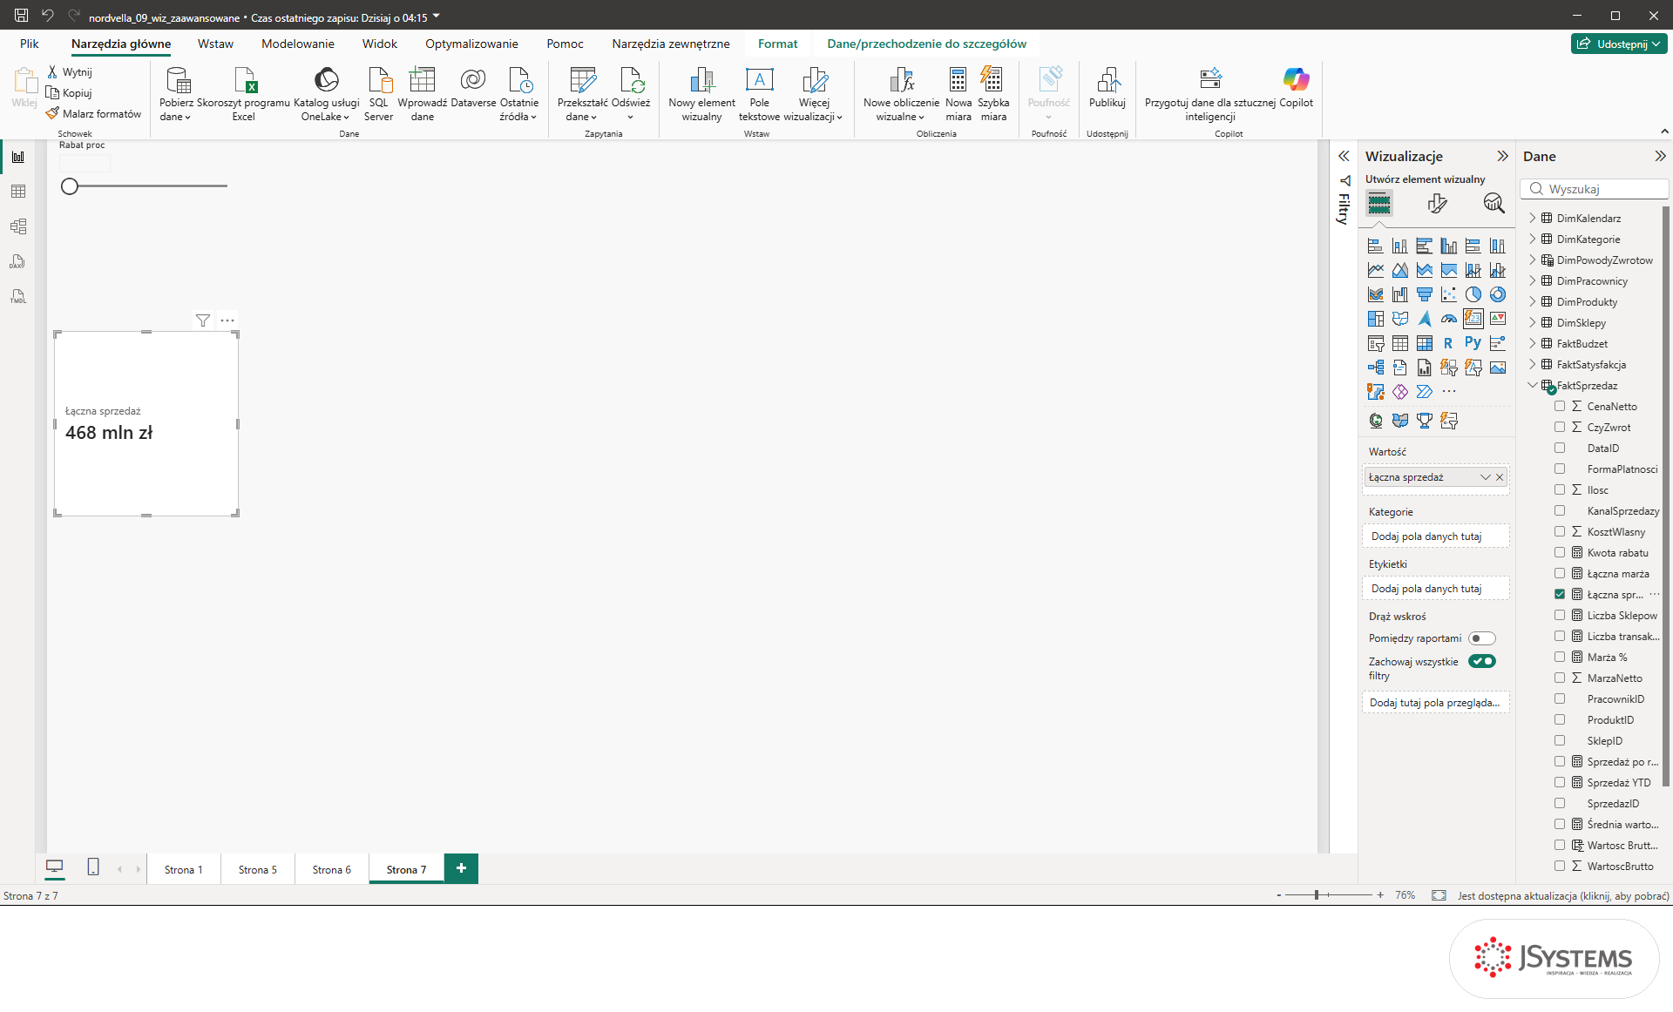
Task: Click the Udostępnij share button
Action: point(1620,44)
